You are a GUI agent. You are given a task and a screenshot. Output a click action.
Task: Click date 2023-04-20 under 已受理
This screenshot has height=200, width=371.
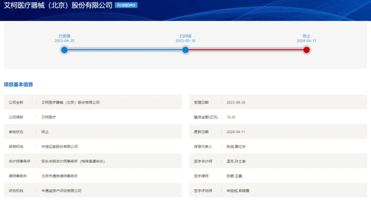click(x=64, y=41)
